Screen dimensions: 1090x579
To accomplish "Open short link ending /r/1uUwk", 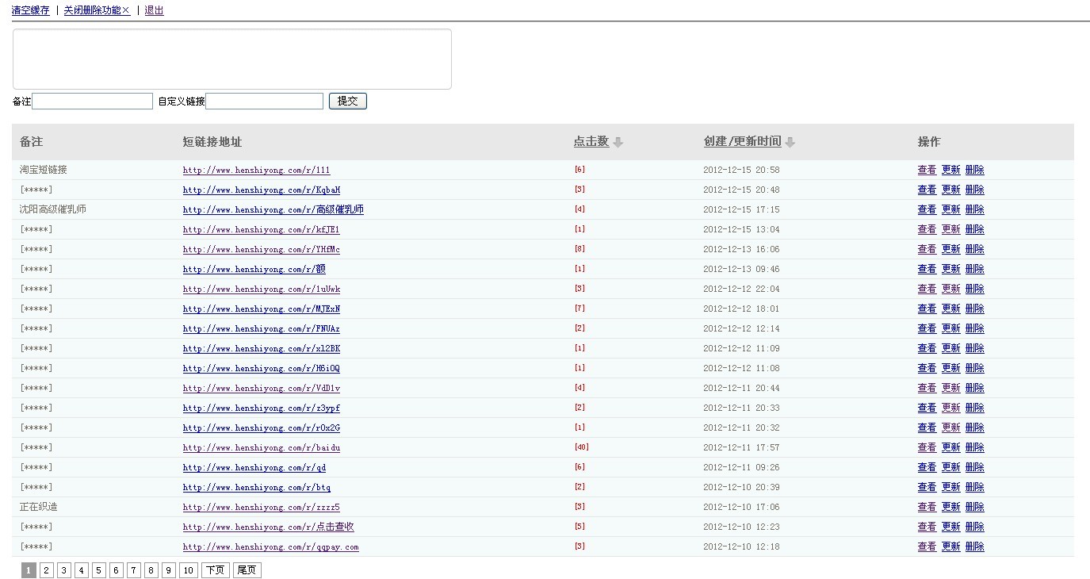I will click(262, 289).
